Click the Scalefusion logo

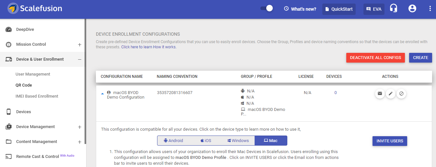coord(35,8)
